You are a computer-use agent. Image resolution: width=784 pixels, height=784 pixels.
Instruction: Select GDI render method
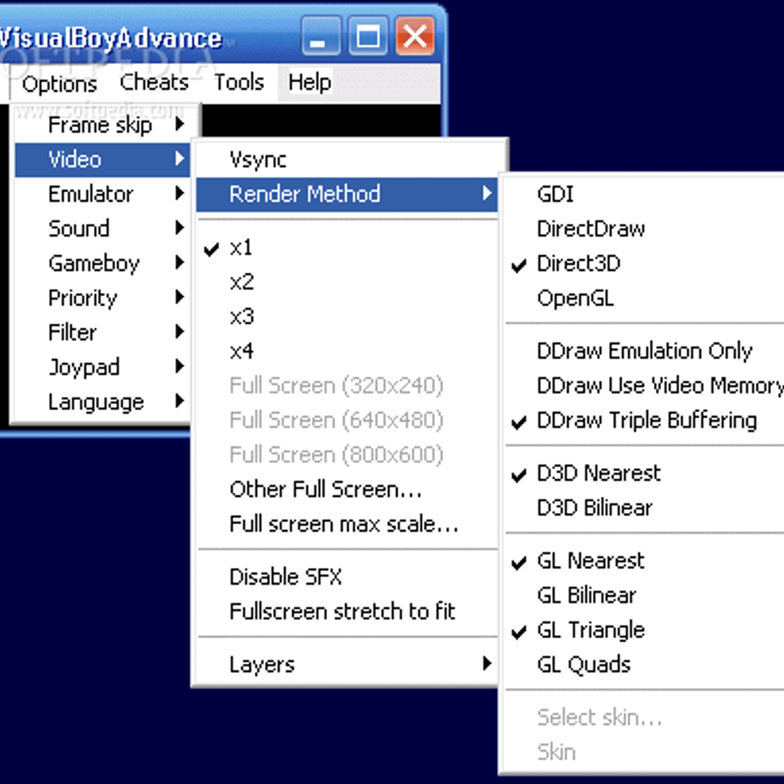644,194
